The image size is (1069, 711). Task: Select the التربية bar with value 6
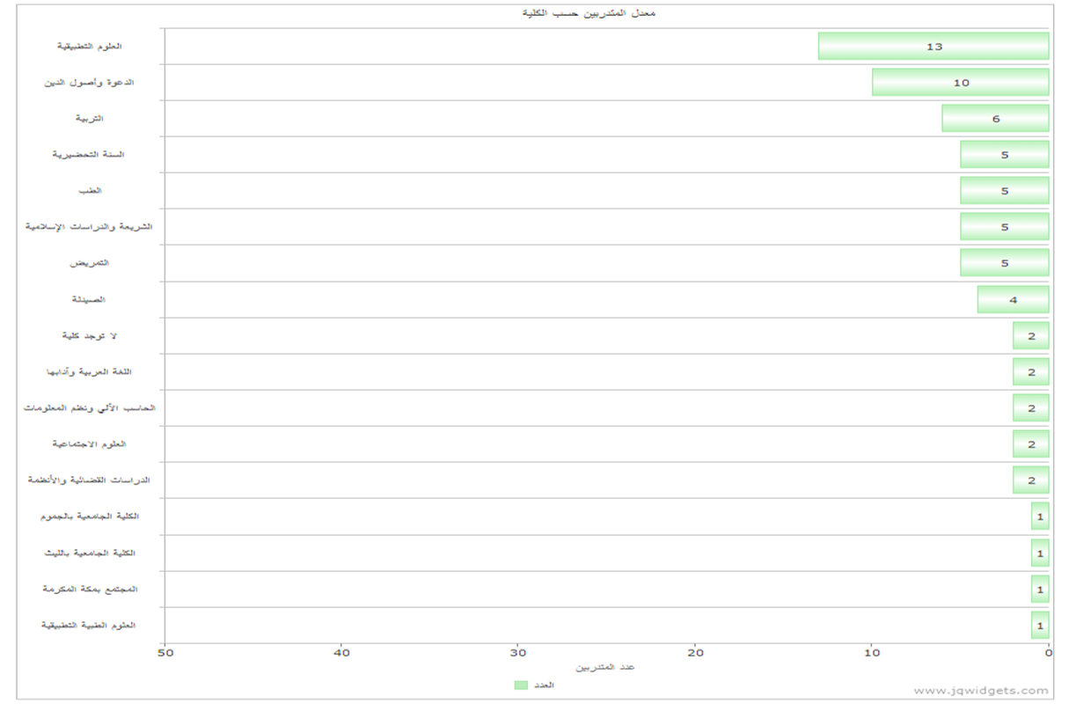(x=995, y=118)
